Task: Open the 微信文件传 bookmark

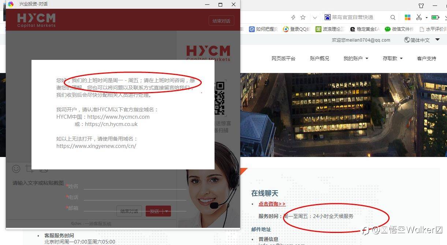Action: [x=399, y=29]
